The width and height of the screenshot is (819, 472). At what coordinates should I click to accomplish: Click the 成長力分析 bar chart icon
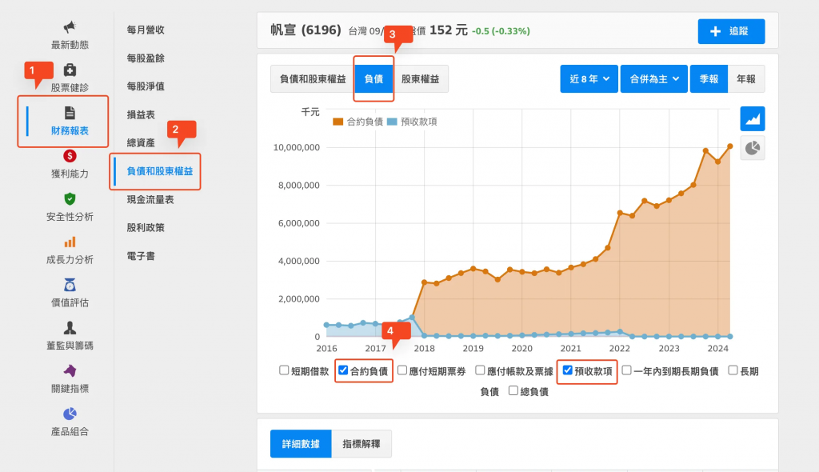tap(70, 242)
